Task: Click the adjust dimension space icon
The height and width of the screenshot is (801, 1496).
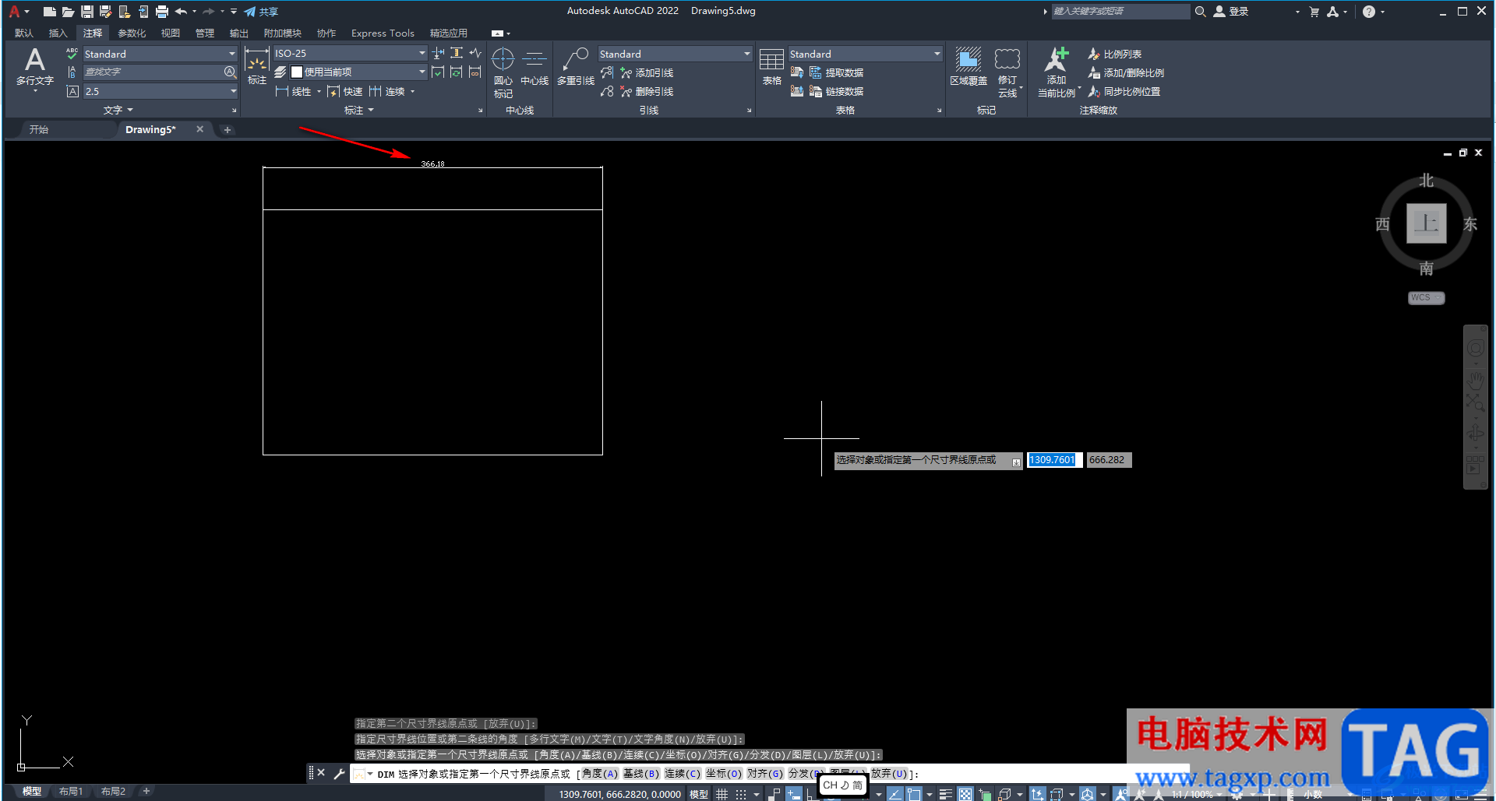Action: coord(457,53)
